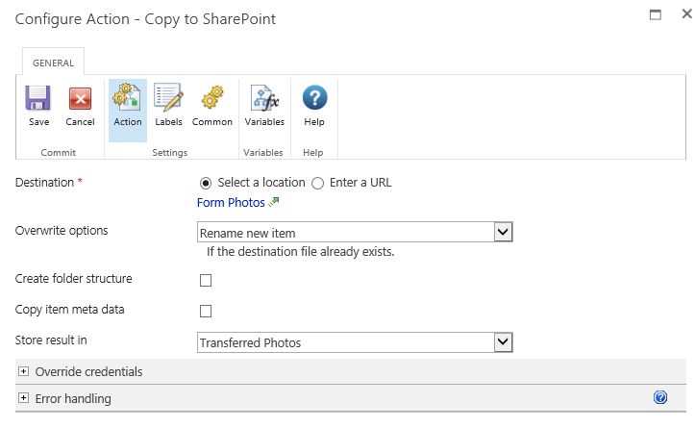Click green arrow icon beside Form Photos
The image size is (695, 428).
[274, 202]
